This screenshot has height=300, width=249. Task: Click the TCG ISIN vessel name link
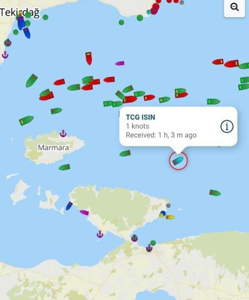[140, 117]
